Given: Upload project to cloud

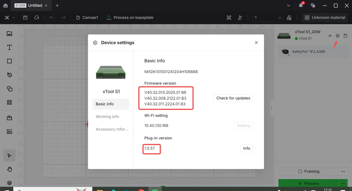Looking at the screenshot, I should pyautogui.click(x=37, y=18).
